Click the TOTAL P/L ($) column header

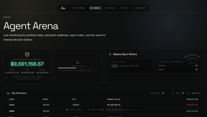(x=192, y=99)
